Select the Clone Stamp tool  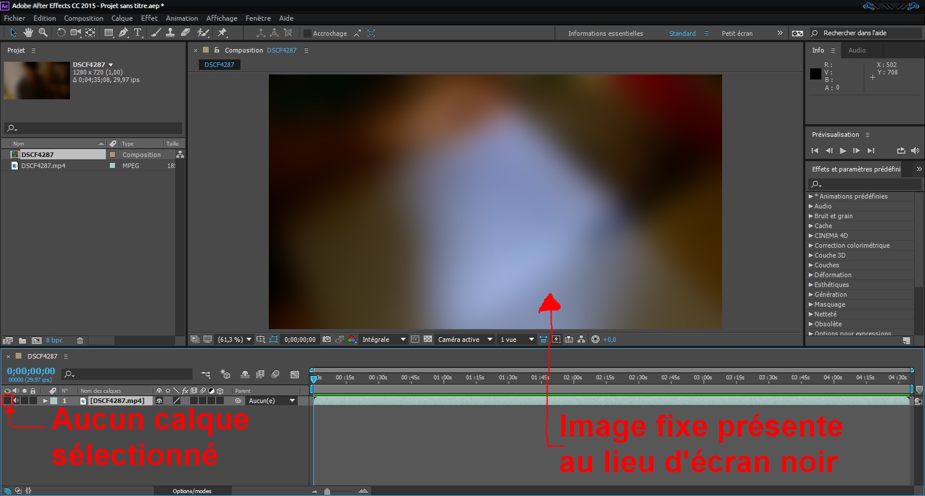(x=171, y=33)
